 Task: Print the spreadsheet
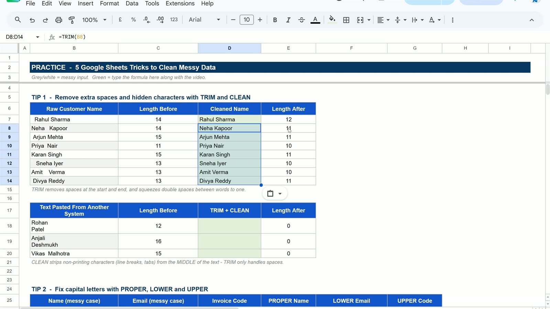(58, 20)
